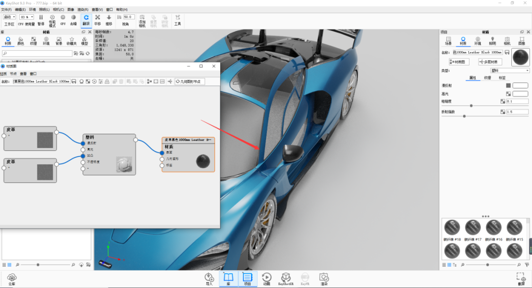Click the 几何图形节点 button
This screenshot has height=288, width=532.
(x=190, y=81)
